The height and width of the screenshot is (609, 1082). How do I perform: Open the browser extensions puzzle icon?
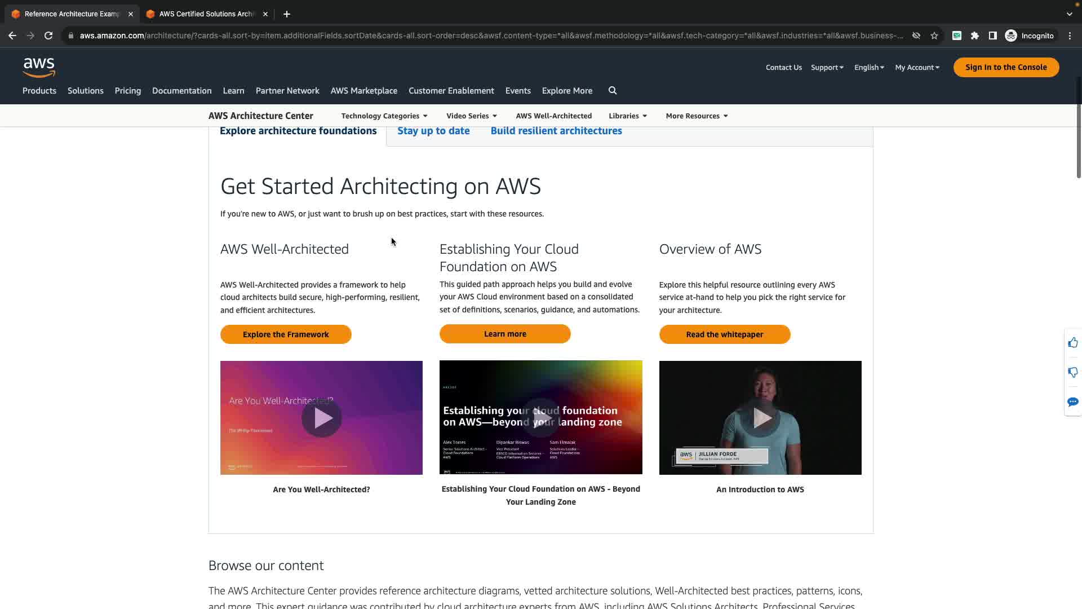click(x=975, y=36)
